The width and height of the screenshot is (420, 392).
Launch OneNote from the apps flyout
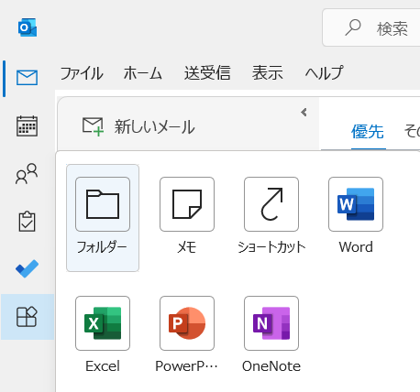coord(271,323)
